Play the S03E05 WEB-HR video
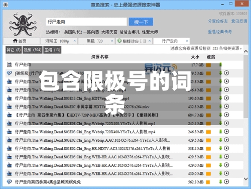The width and height of the screenshot is (251, 189). pyautogui.click(x=226, y=157)
